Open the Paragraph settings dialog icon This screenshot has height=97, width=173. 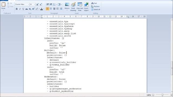click(x=61, y=9)
